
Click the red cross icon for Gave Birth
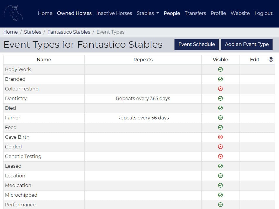click(220, 137)
